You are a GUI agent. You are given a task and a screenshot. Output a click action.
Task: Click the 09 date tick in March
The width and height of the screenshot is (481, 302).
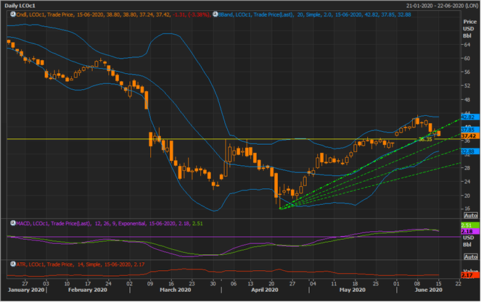pos(150,284)
